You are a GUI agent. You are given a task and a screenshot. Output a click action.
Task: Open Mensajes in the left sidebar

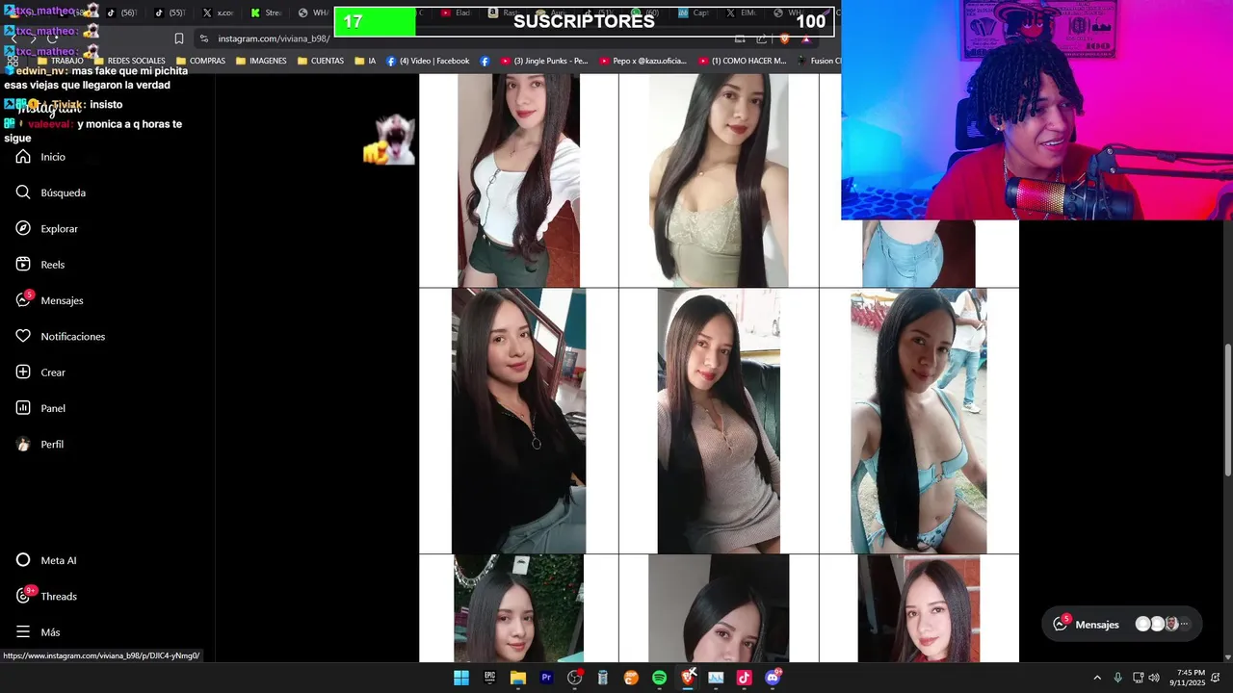[49, 300]
